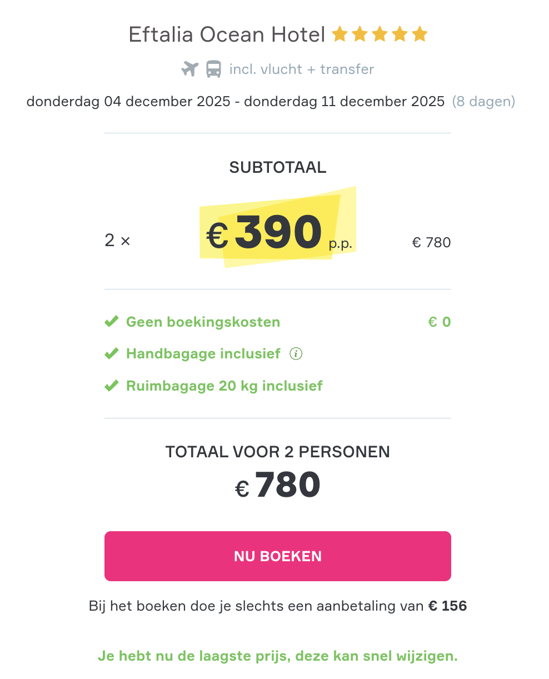Open the Handbagage info icon
The image size is (549, 679).
tap(296, 354)
